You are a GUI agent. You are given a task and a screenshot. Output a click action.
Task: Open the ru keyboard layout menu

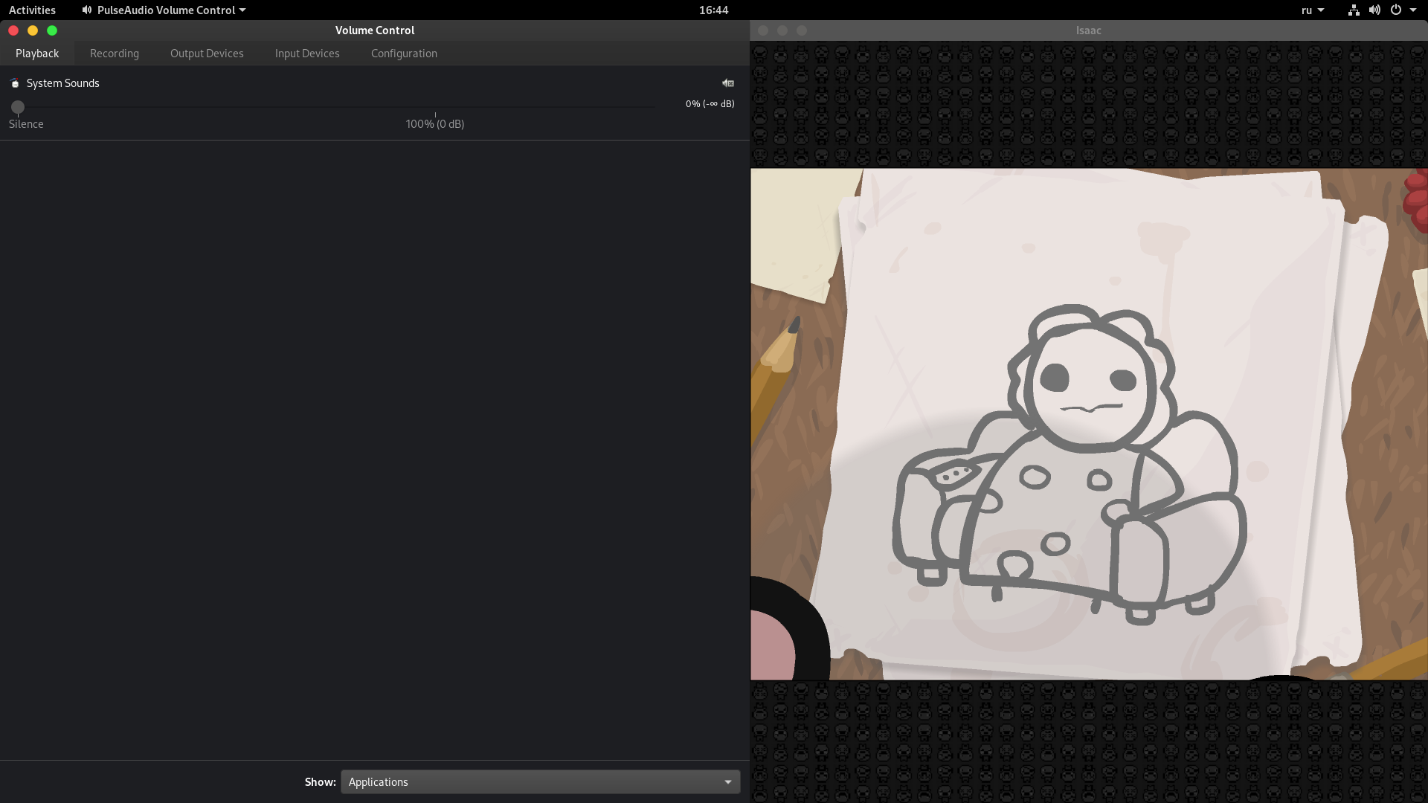pos(1313,10)
